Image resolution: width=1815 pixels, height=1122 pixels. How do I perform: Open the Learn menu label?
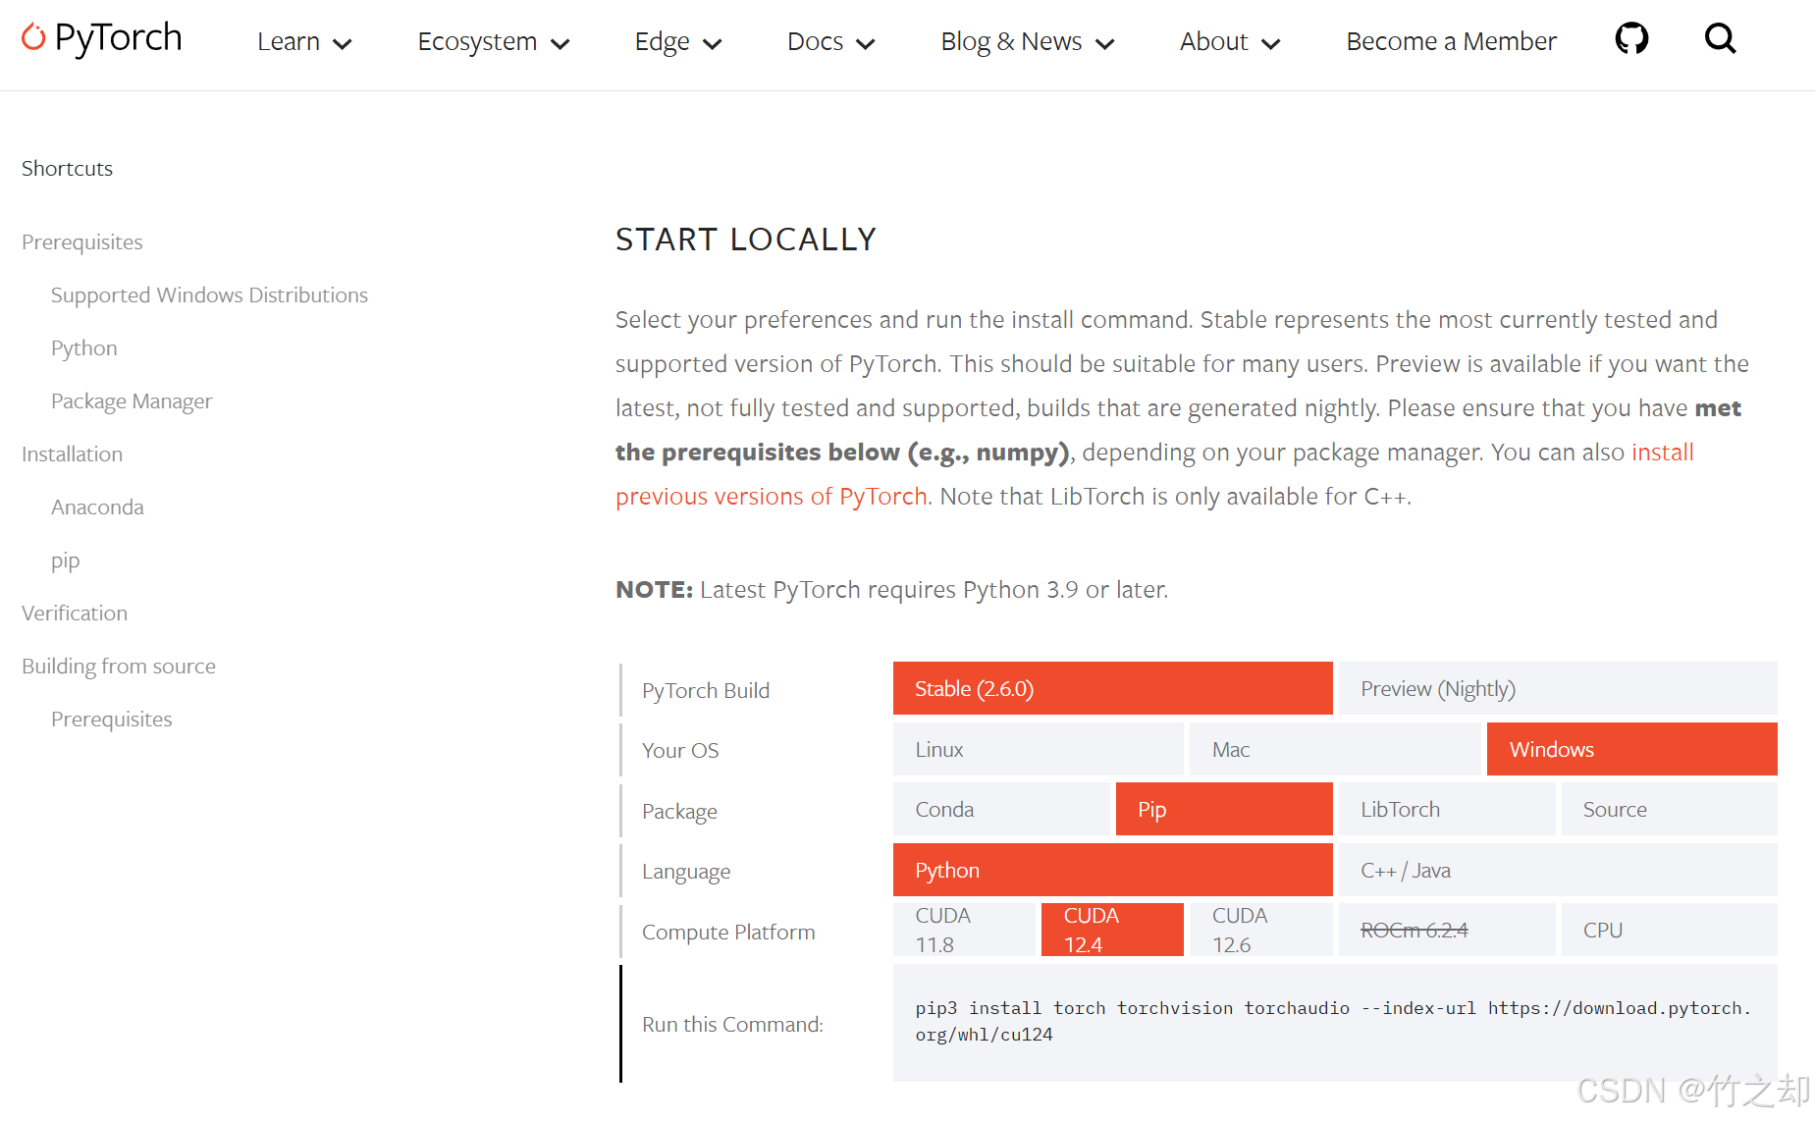[289, 41]
